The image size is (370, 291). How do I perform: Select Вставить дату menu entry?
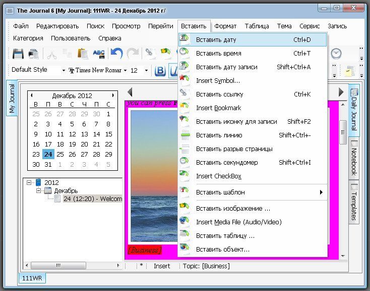coord(216,39)
